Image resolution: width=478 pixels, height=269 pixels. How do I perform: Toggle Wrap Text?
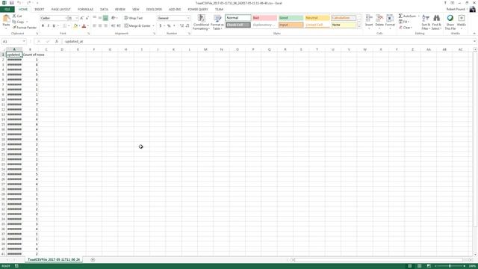coord(133,18)
